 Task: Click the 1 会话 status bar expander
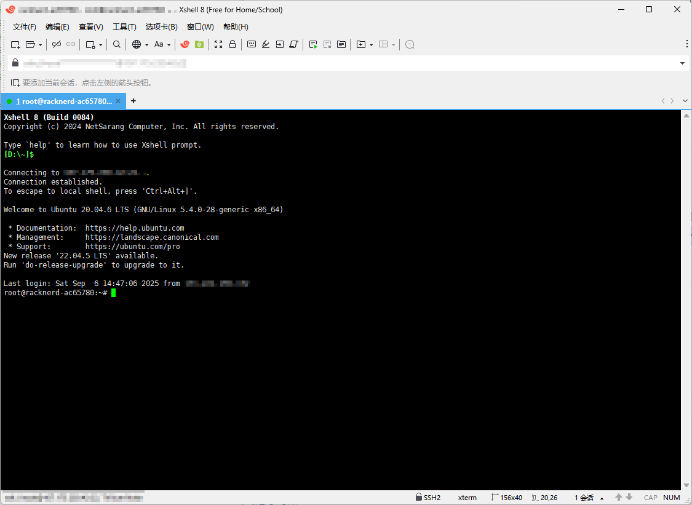[602, 498]
